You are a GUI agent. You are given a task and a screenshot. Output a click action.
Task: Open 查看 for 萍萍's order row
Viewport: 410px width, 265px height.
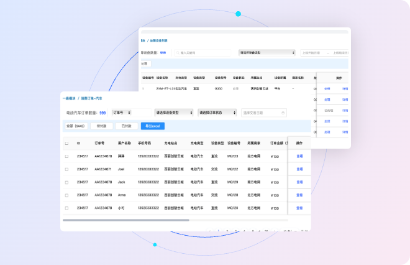click(x=299, y=156)
